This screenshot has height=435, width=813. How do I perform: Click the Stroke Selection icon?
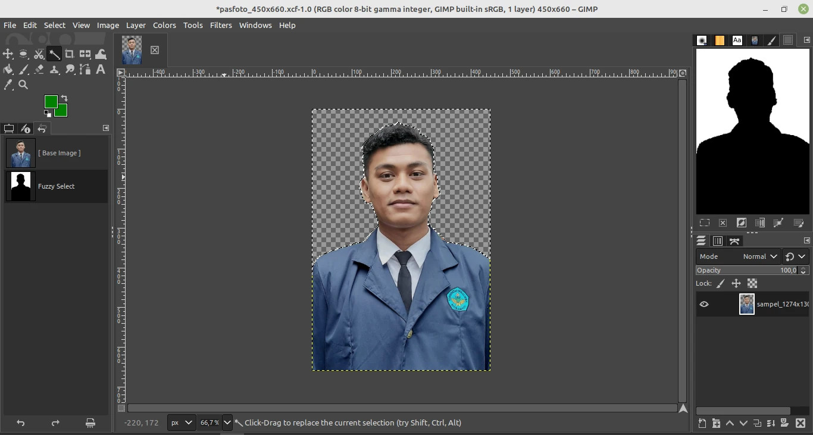pyautogui.click(x=798, y=223)
